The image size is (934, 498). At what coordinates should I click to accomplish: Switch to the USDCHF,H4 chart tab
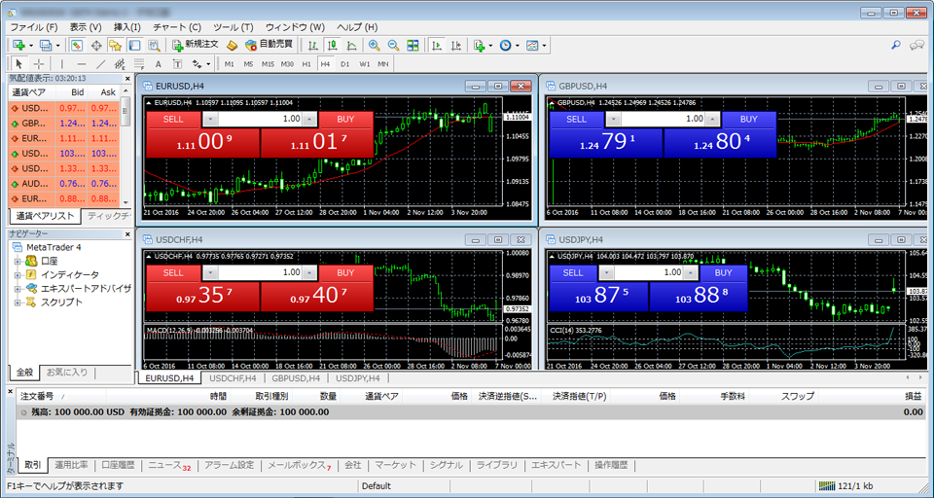(233, 377)
